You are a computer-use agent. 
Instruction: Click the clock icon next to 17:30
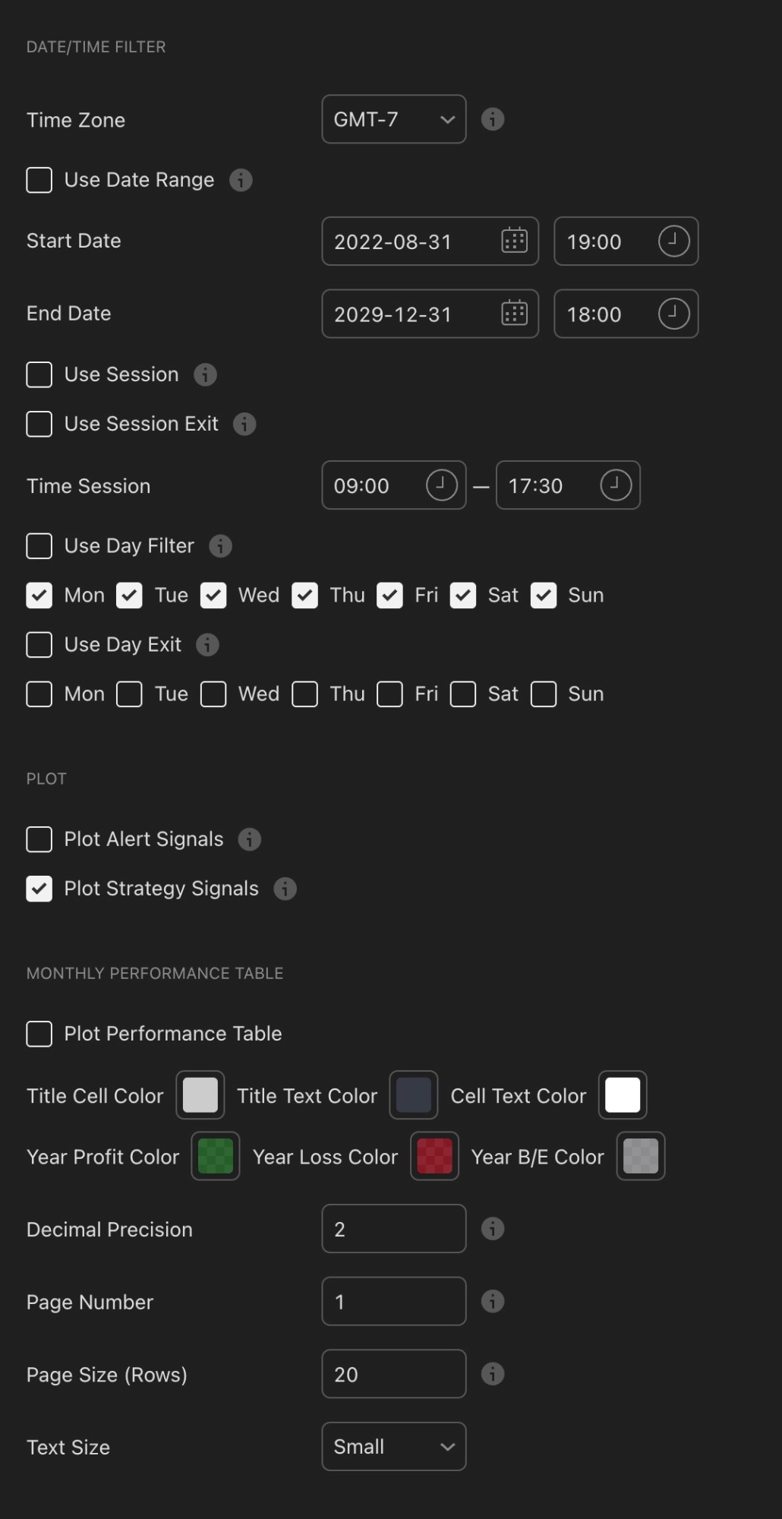[x=615, y=485]
